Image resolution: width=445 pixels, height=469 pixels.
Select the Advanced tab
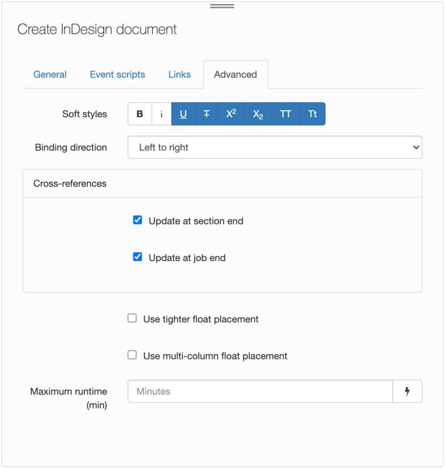(235, 74)
